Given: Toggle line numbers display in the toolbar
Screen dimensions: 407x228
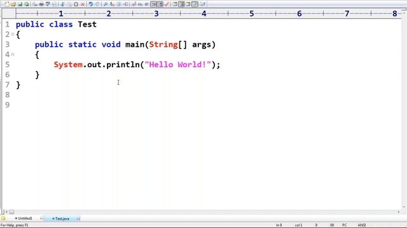Looking at the screenshot, I should pos(160,4).
